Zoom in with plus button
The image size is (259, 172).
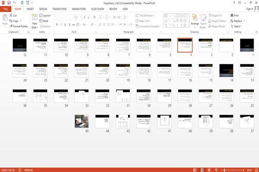[243, 170]
